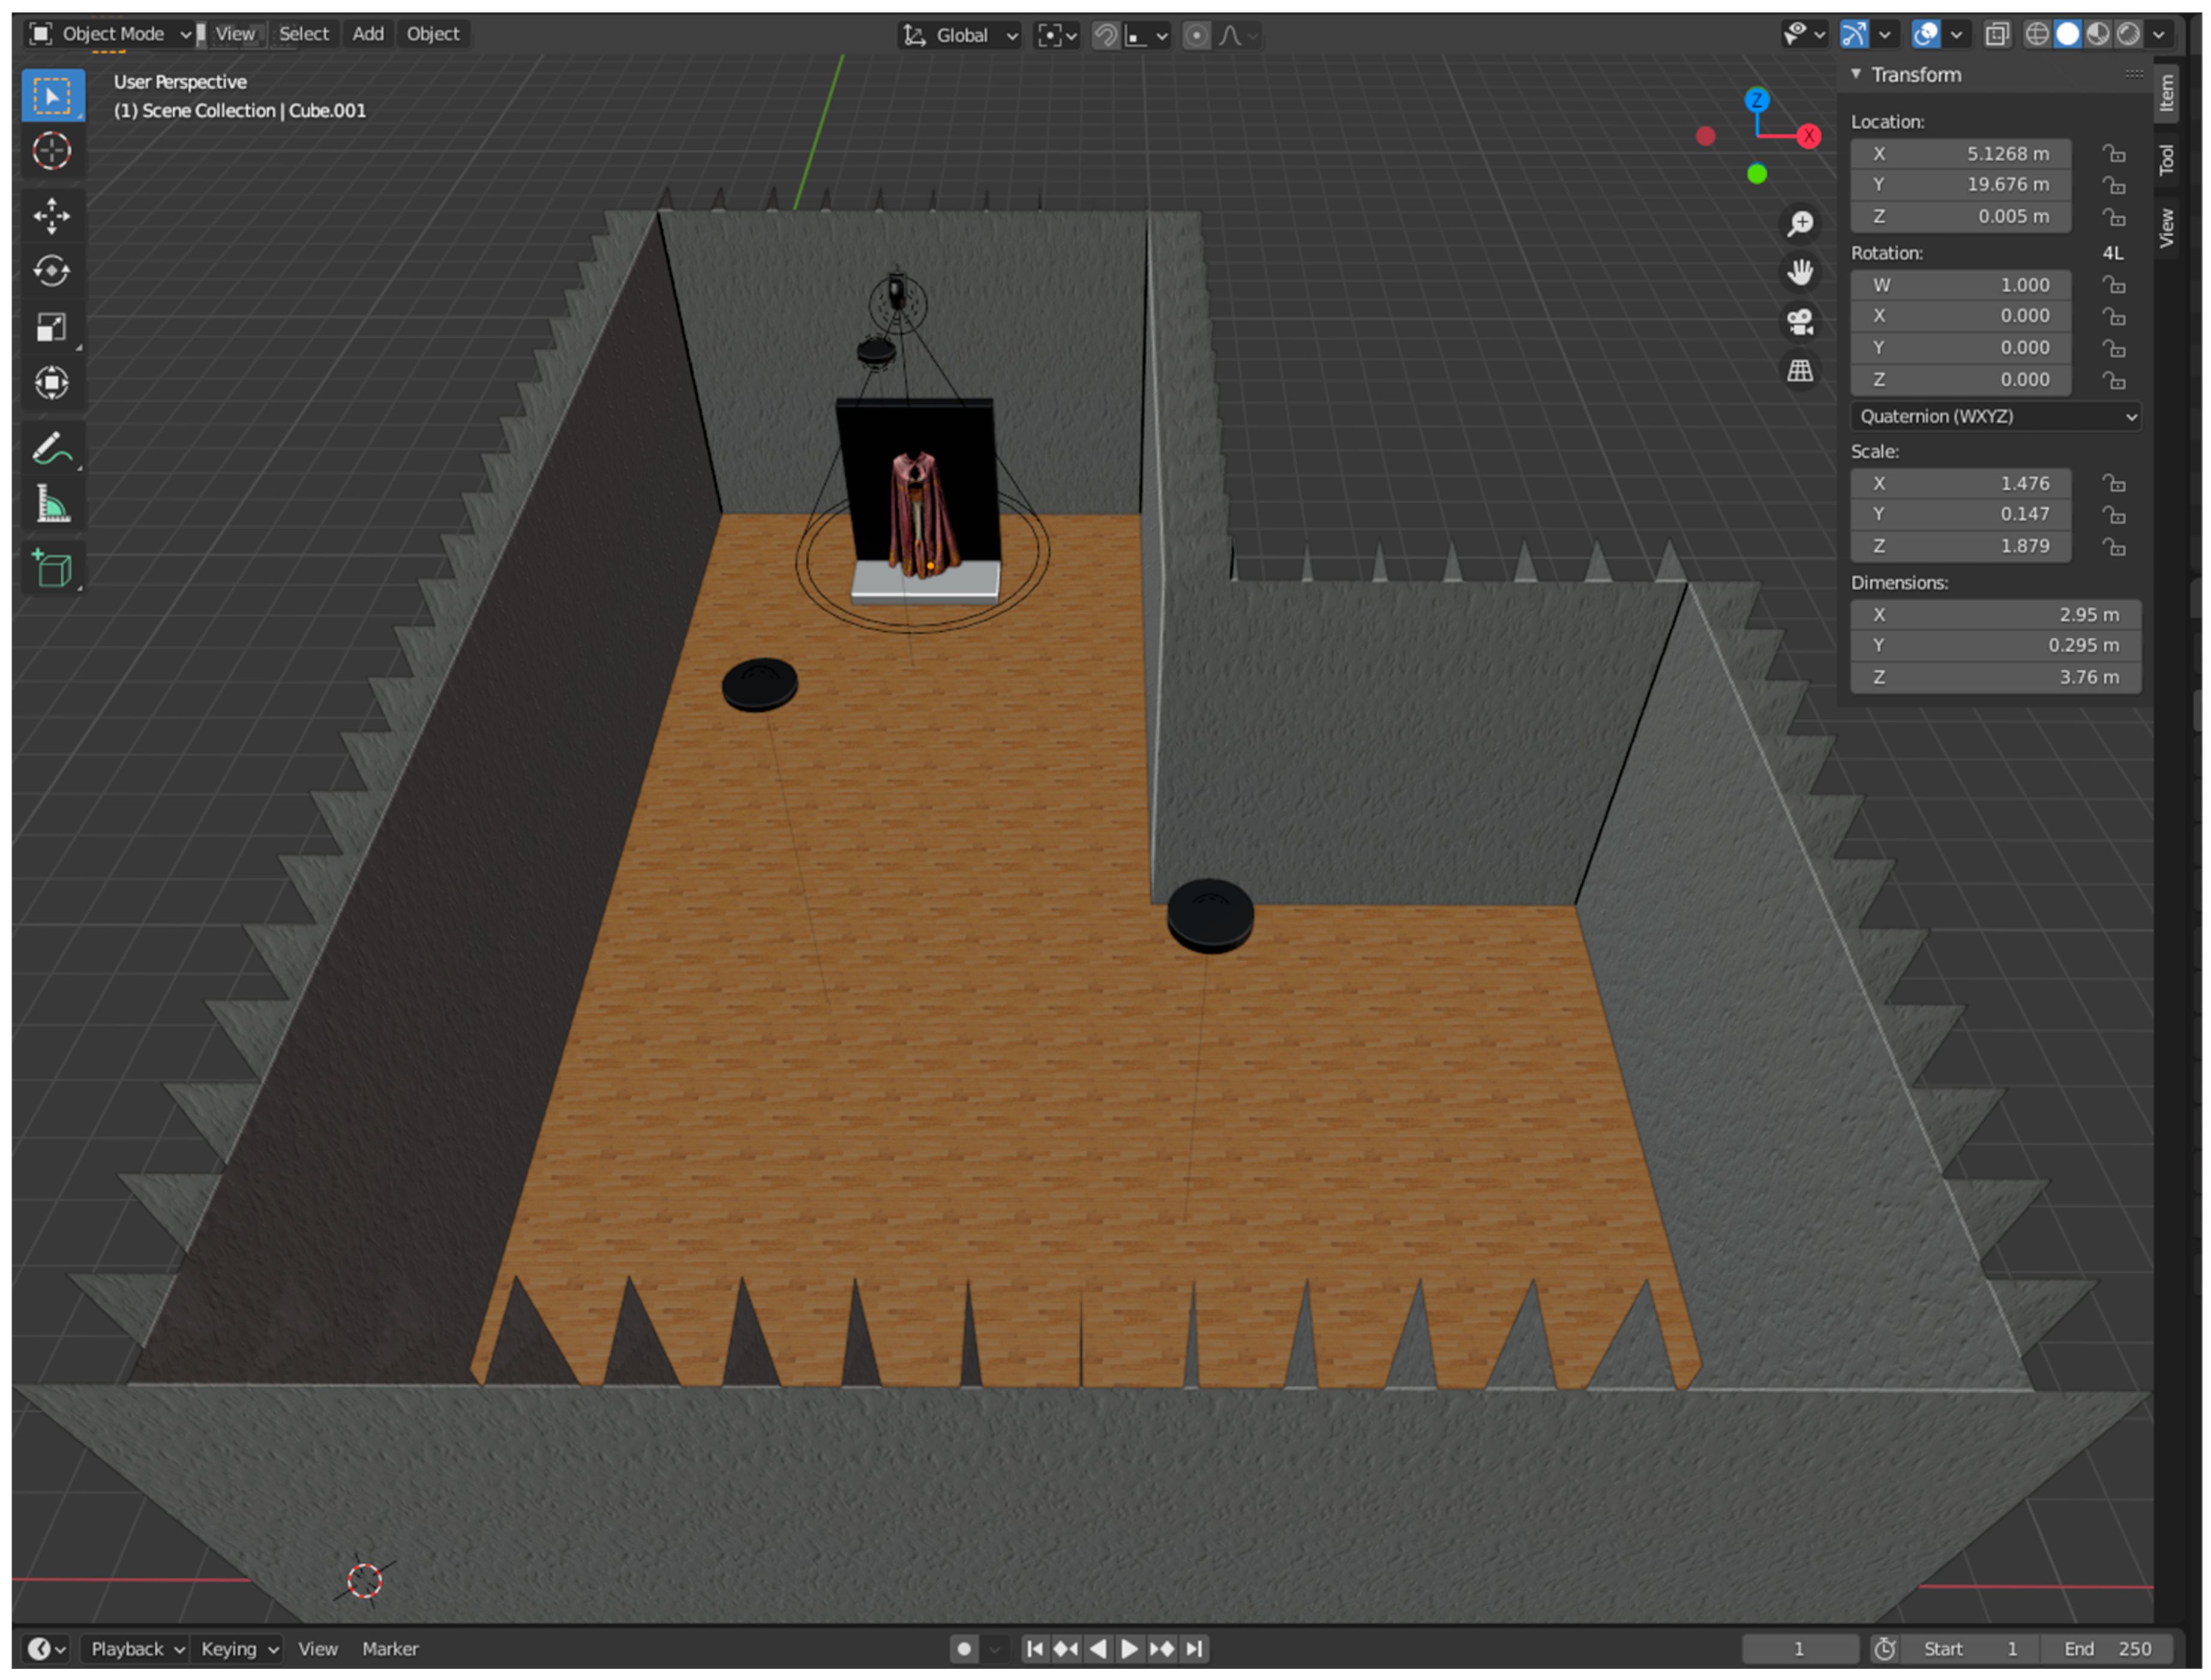Viewport: 2211px width, 1680px height.
Task: Click the Add Cube tool
Action: pos(51,569)
